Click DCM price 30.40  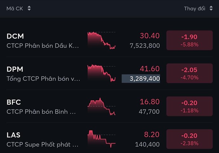[150, 36]
